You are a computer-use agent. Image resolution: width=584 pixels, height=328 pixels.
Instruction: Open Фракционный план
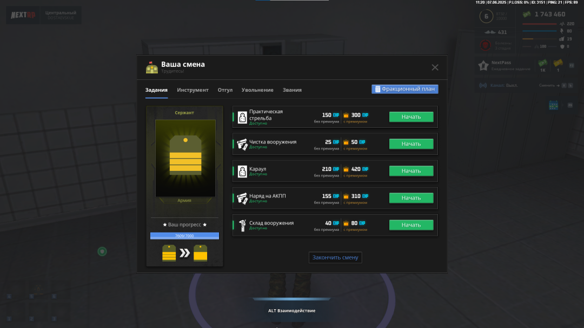click(404, 89)
